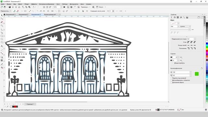Select the bevel corner style

pos(195,42)
